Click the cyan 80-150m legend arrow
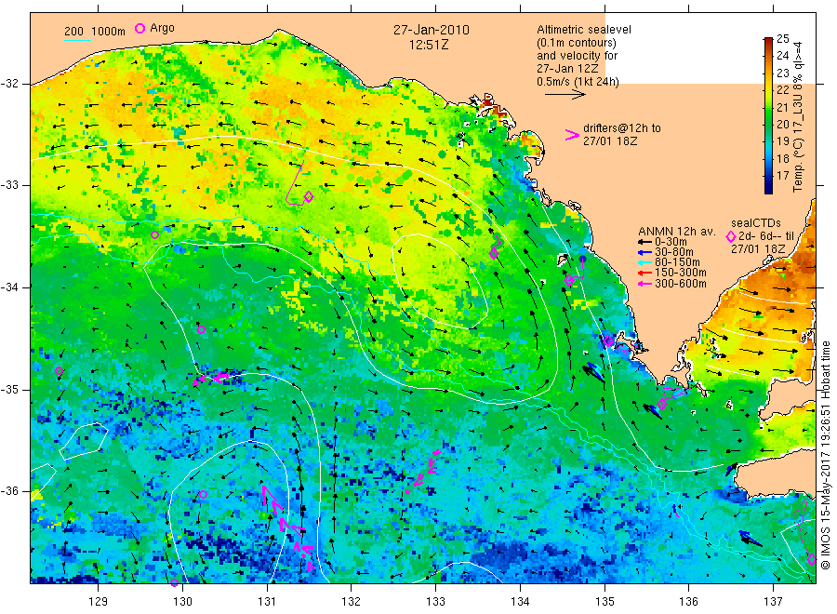The image size is (837, 614). [645, 262]
